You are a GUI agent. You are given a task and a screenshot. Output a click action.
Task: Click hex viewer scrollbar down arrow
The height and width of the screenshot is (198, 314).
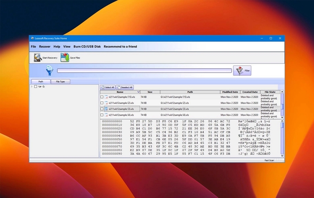click(x=282, y=156)
